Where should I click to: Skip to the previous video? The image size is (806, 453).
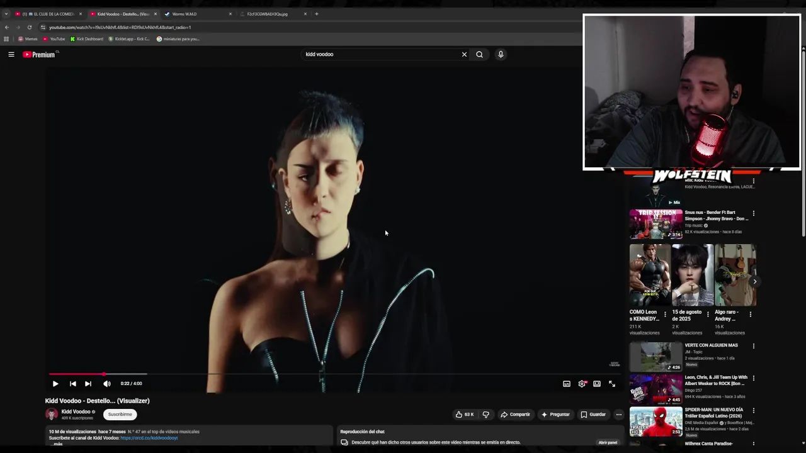point(73,384)
